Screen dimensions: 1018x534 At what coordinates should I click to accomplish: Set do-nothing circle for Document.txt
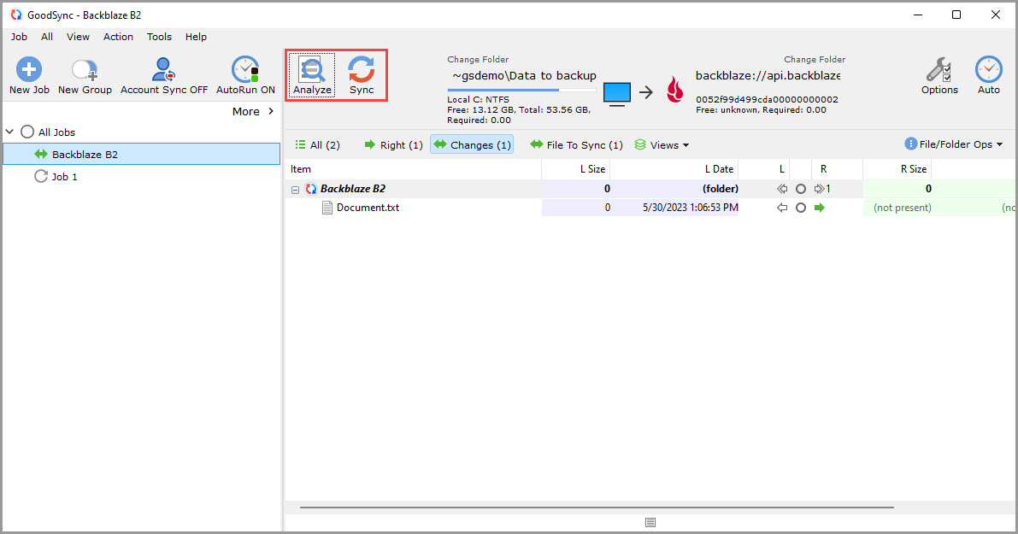pos(801,208)
